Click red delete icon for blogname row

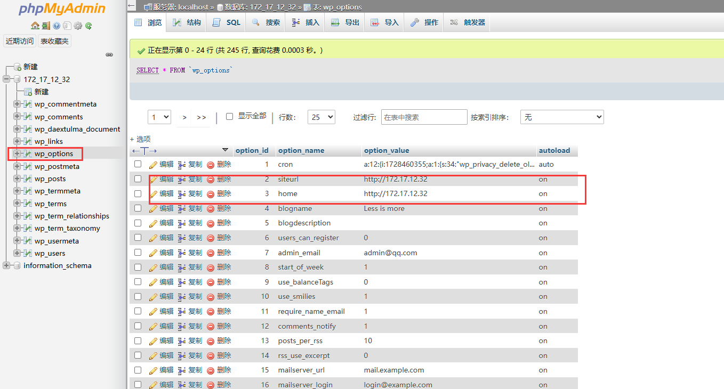click(211, 209)
